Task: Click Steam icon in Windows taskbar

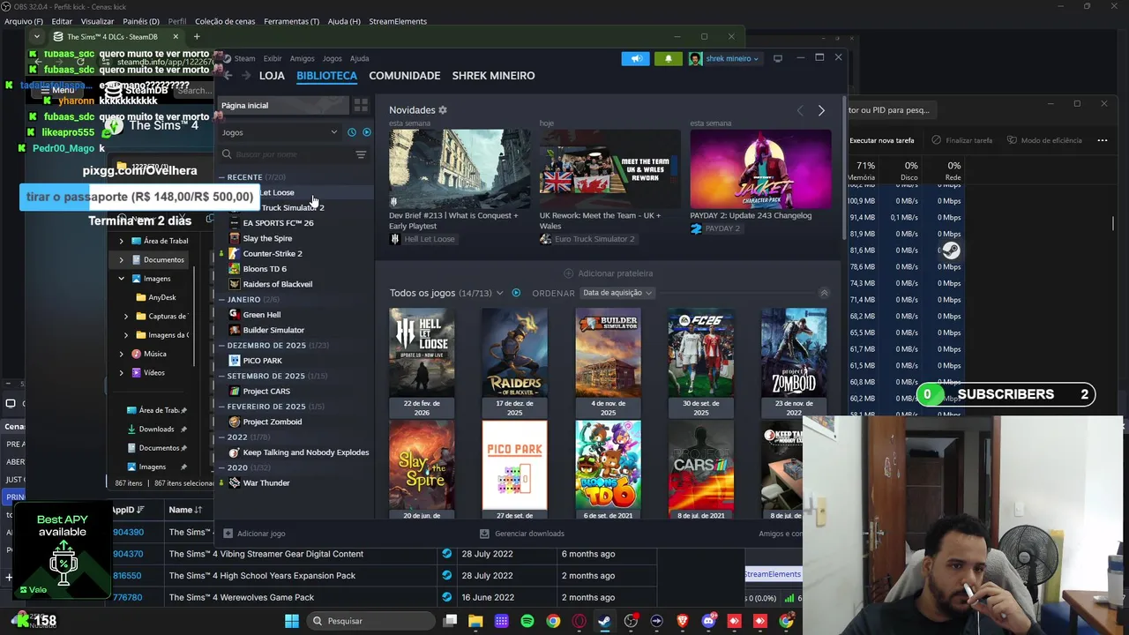Action: tap(604, 621)
